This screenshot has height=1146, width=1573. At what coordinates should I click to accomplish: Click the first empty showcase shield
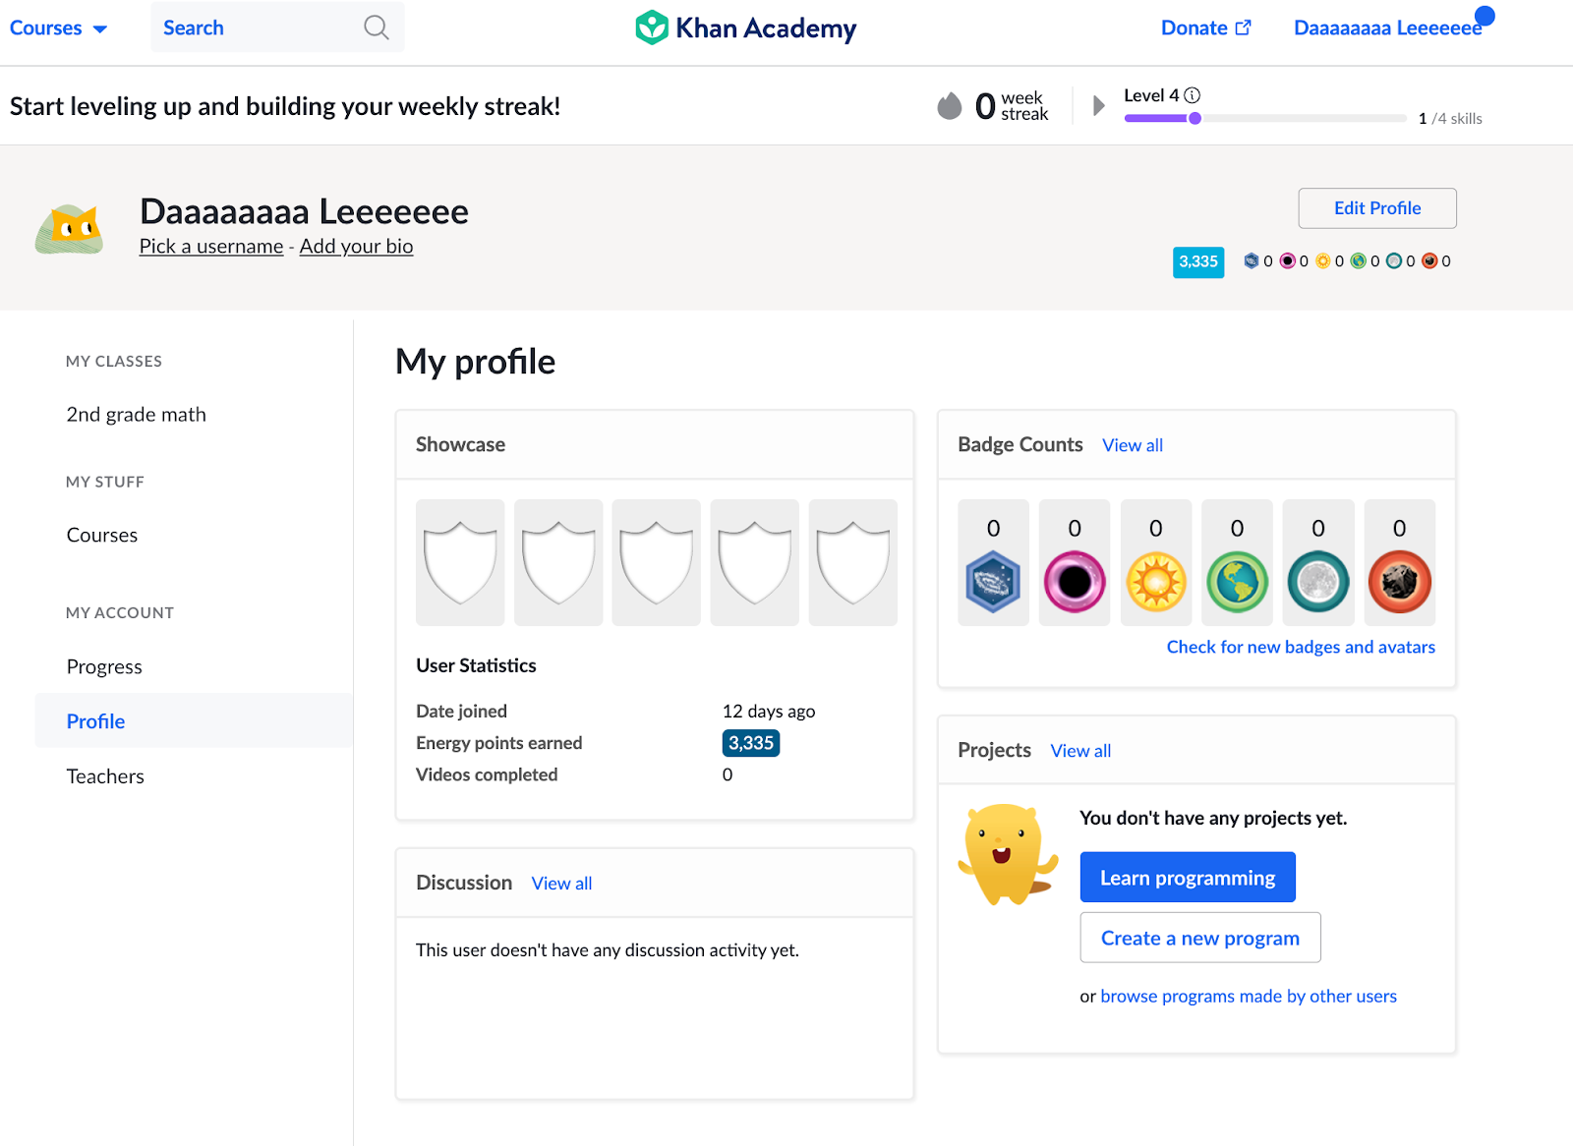[x=460, y=562]
